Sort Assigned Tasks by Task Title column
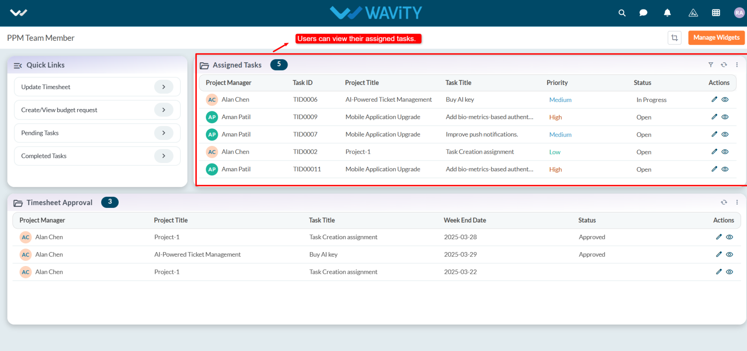 click(458, 83)
